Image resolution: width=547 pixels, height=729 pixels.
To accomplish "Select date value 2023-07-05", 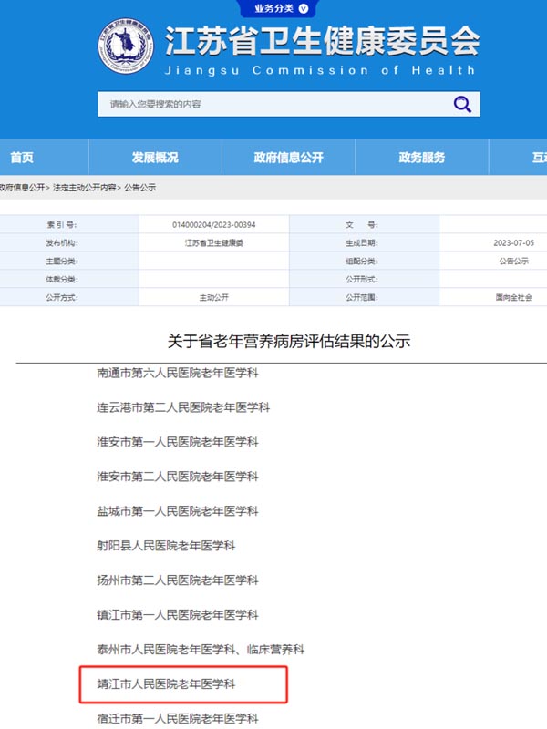I will coord(513,242).
